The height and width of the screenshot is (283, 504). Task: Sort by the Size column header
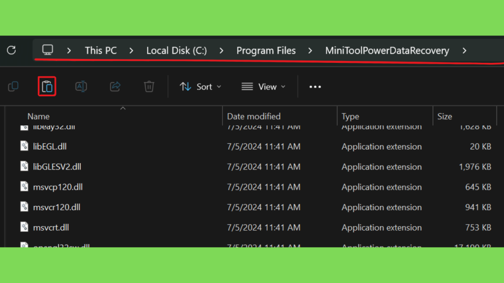click(x=444, y=116)
